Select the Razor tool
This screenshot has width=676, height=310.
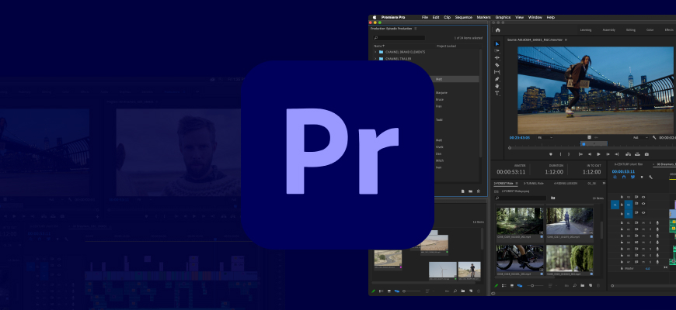(x=497, y=64)
